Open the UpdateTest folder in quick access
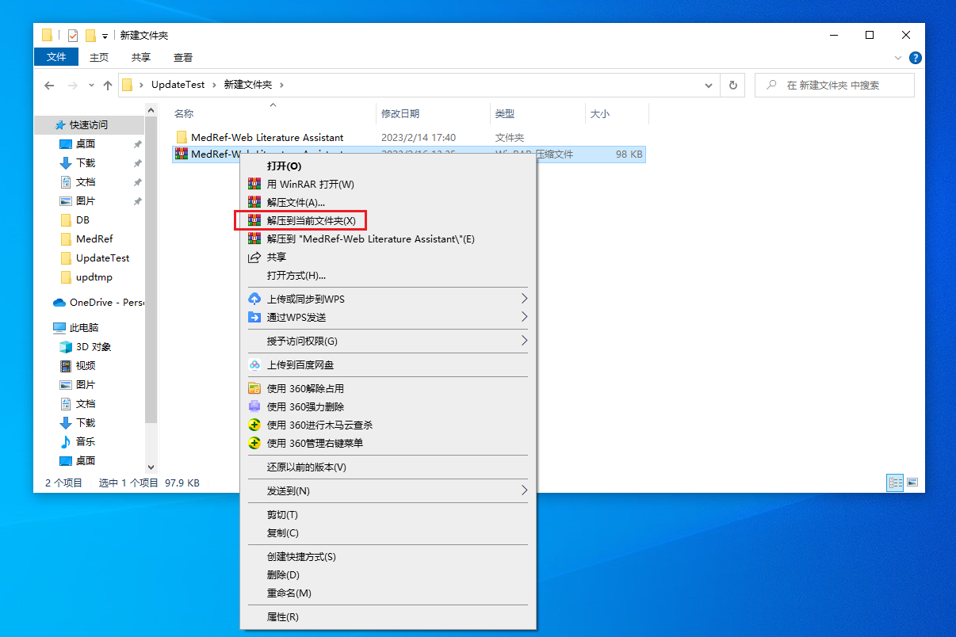 point(102,258)
